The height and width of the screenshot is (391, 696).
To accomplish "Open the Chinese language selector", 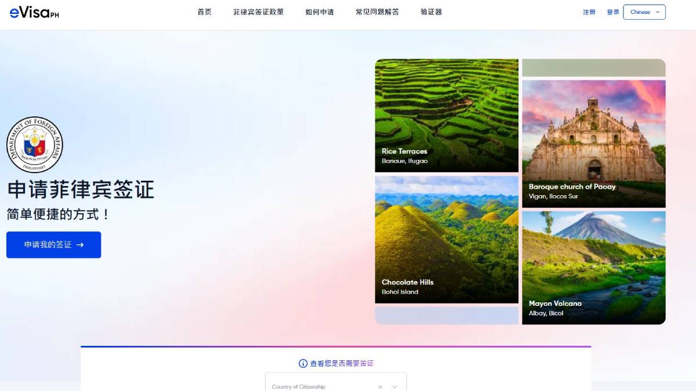I will tap(644, 12).
